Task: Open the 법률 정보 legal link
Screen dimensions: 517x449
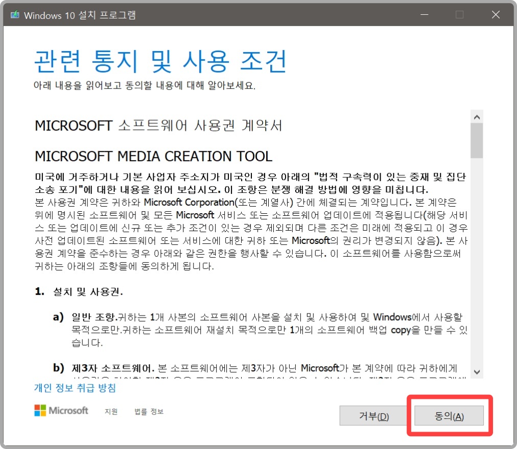Action: [x=149, y=411]
